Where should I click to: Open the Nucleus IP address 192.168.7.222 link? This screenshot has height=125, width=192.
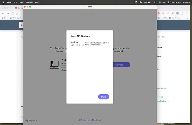coord(77,45)
